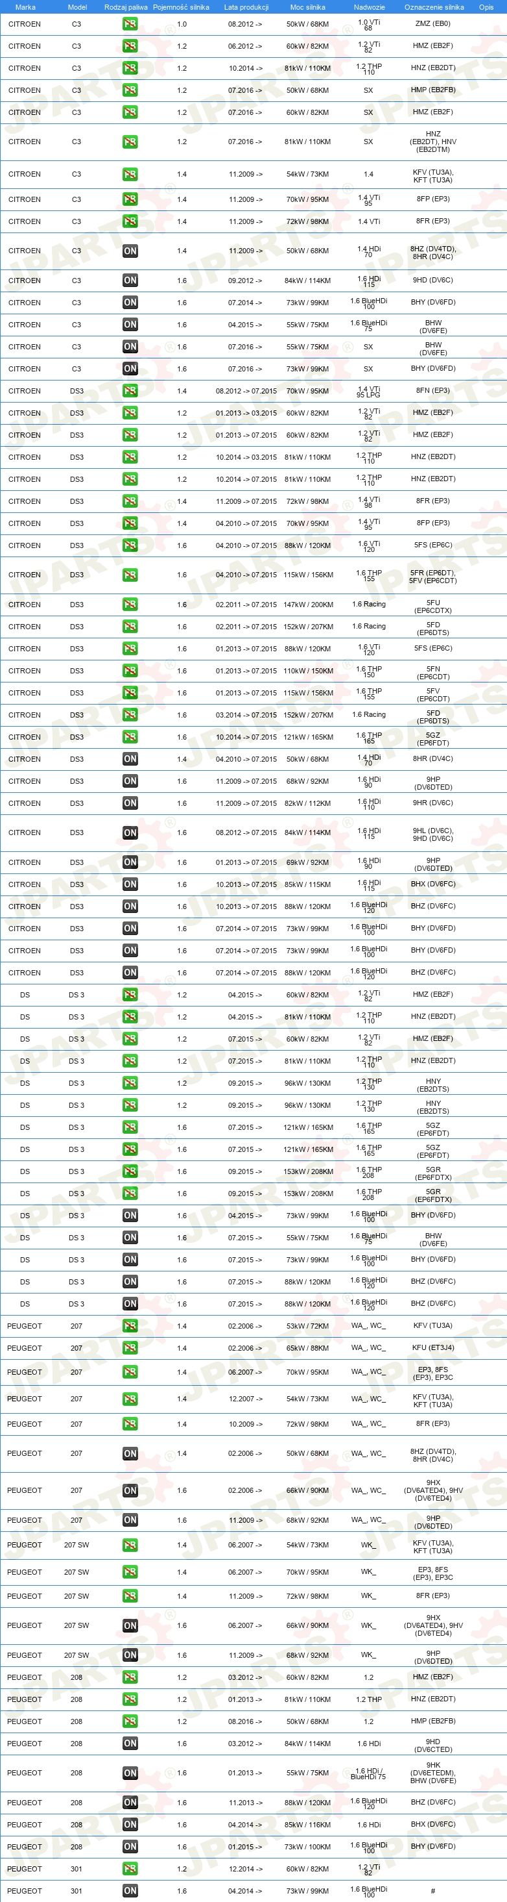Select diesel ON icon in C3 8HZ (DV4TD) row
This screenshot has height=1902, width=507.
pos(130,251)
